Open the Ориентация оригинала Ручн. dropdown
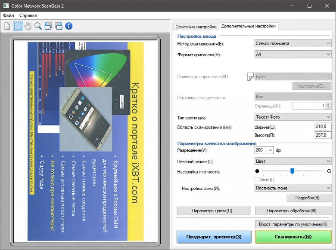 (x=293, y=76)
